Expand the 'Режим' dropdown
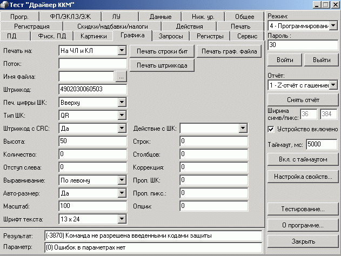The image size is (341, 256). click(333, 26)
